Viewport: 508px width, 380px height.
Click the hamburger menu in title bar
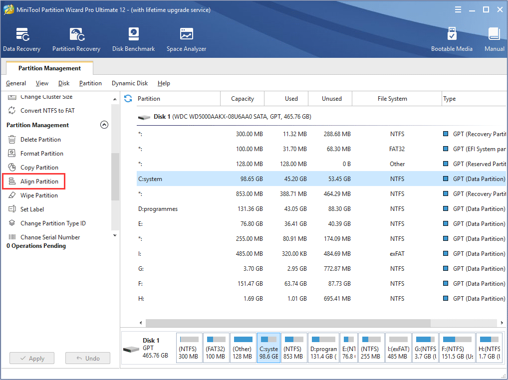click(458, 9)
